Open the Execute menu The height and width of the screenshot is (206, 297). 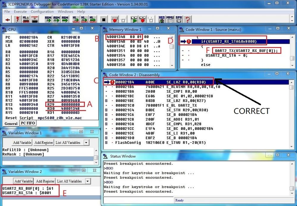tap(20, 12)
